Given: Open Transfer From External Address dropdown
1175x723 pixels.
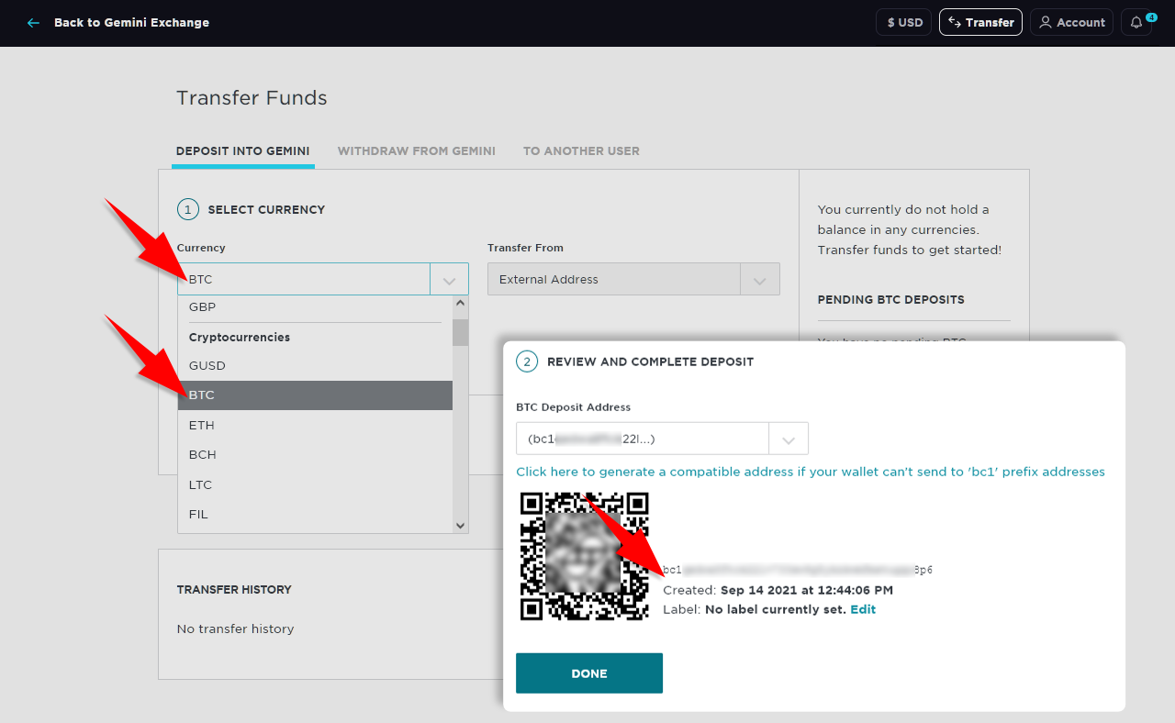Looking at the screenshot, I should 633,279.
